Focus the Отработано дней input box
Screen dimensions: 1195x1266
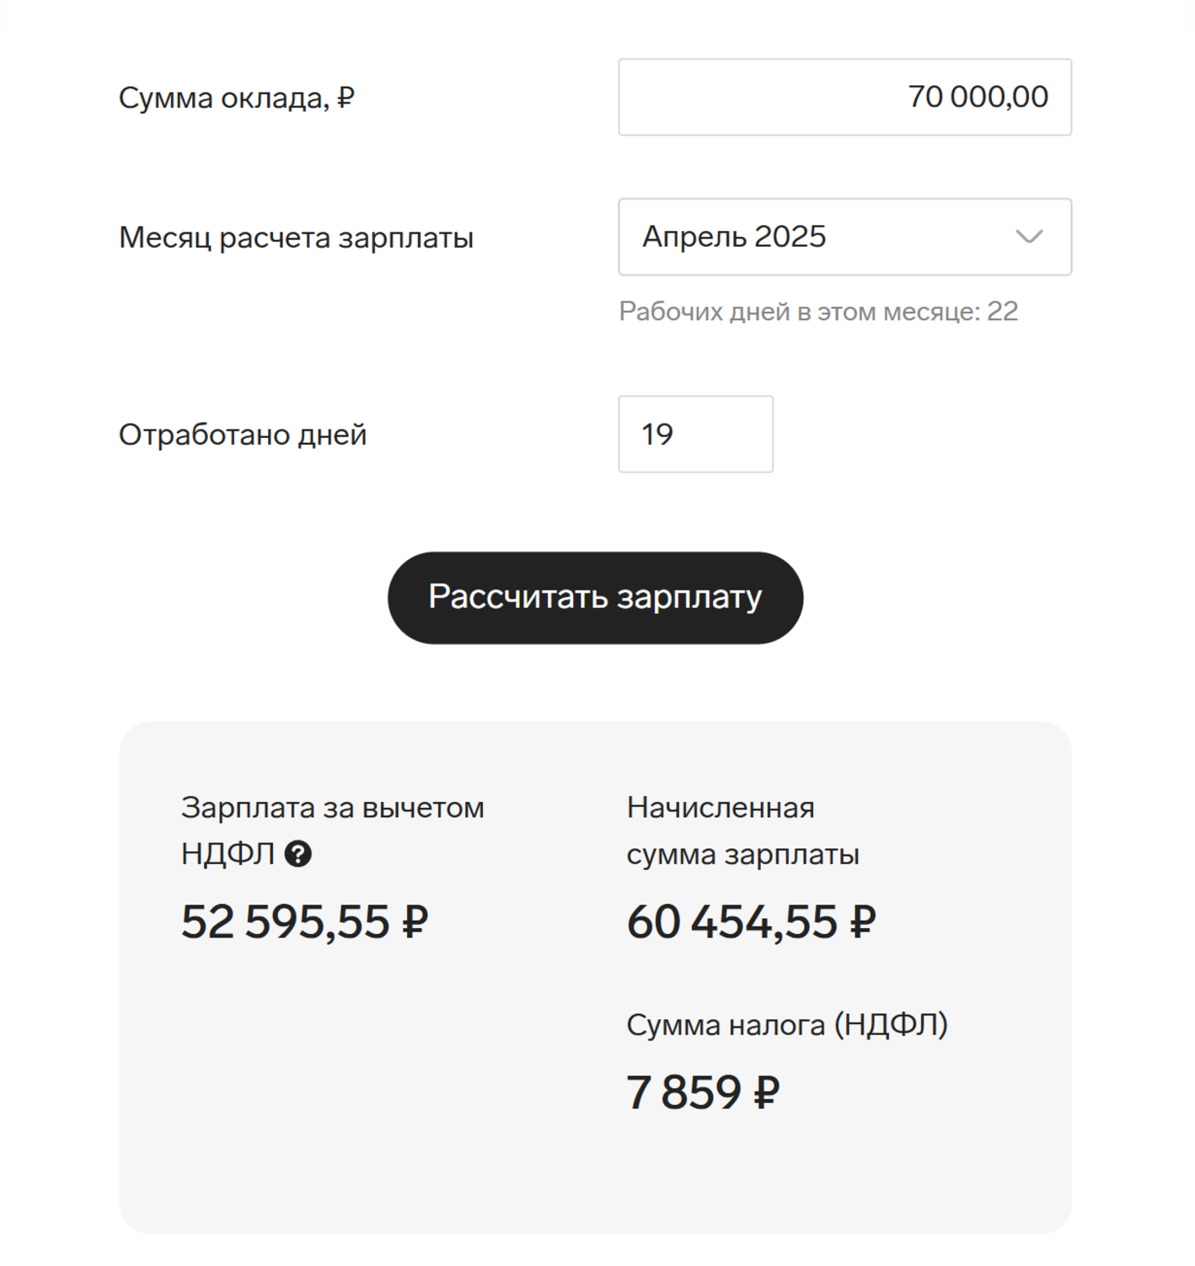pyautogui.click(x=696, y=434)
